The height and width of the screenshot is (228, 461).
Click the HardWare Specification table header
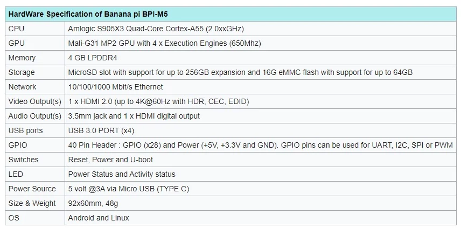[230, 14]
